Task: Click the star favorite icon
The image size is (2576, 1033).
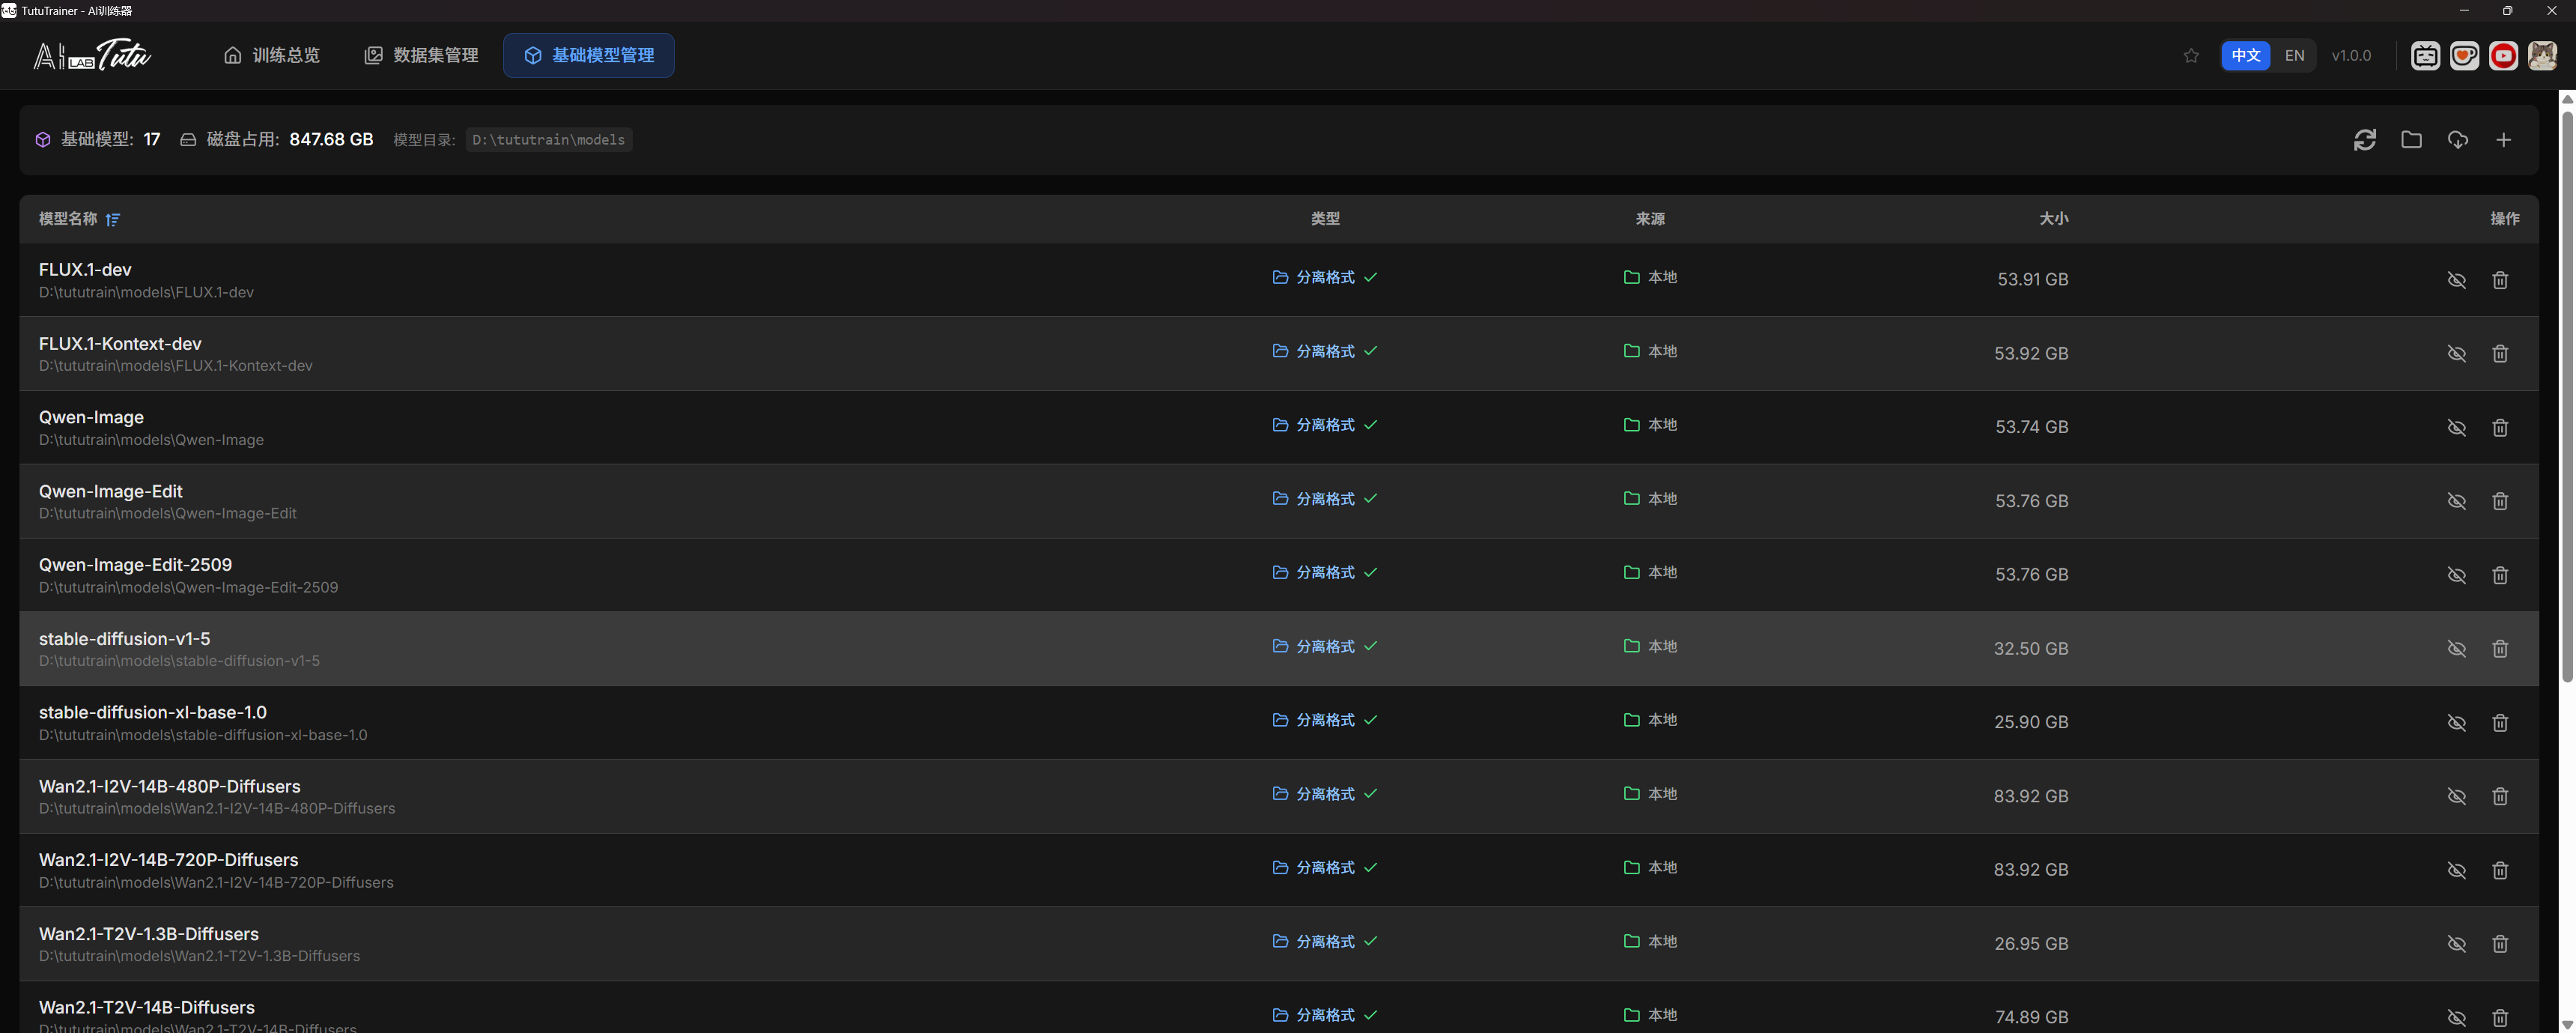Action: 2191,56
